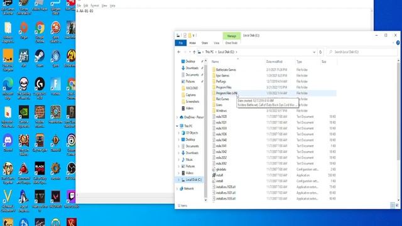Open Explorer ribbon help button
This screenshot has width=402, height=226.
398,43
